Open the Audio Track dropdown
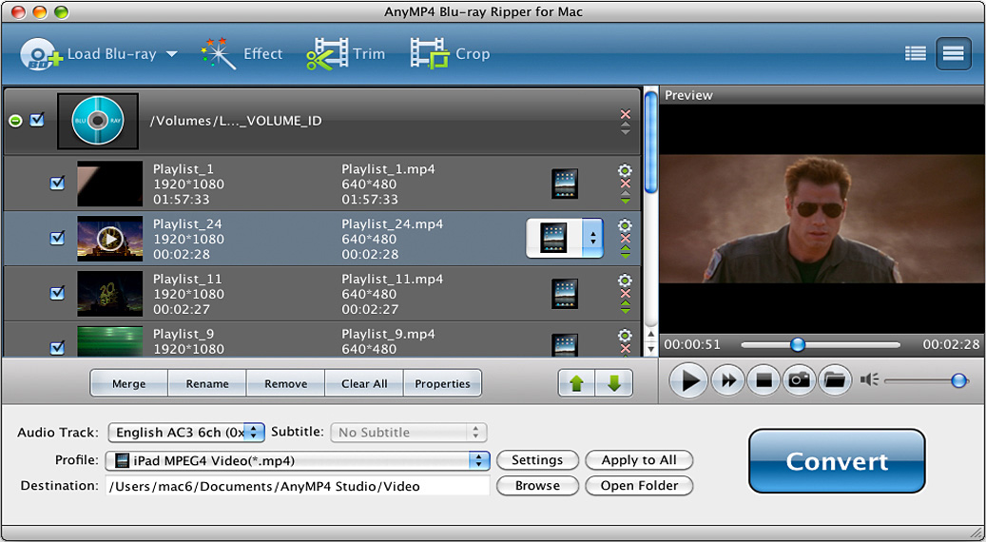 click(x=186, y=433)
